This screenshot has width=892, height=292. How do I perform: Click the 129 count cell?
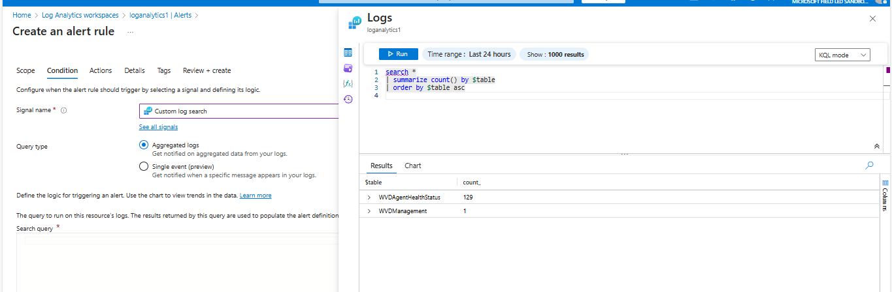pyautogui.click(x=468, y=197)
